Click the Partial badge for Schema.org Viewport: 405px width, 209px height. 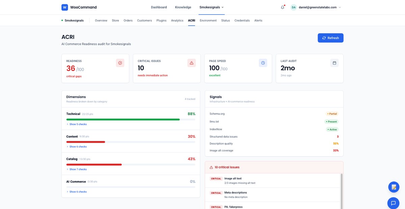tap(332, 114)
